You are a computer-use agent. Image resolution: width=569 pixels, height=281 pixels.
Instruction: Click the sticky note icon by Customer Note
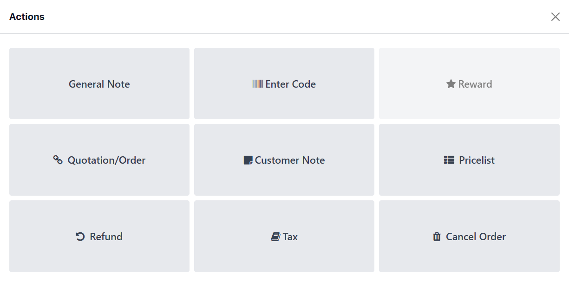click(248, 160)
